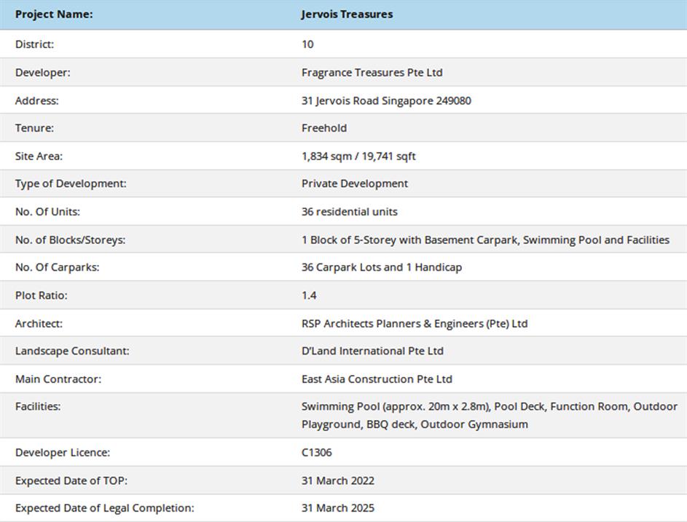Click legal completion date '31 March 2025'
687x522 pixels.
tap(338, 508)
